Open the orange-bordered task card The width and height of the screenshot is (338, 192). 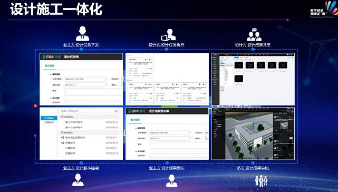(141, 68)
